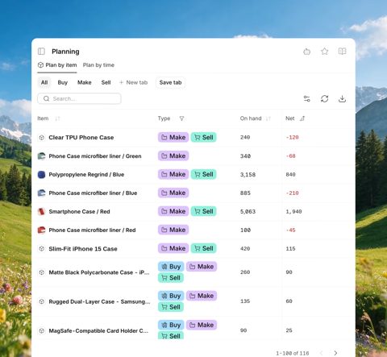Click the Green microfiber liner thumbnail
Viewport: 387px width, 357px height.
[41, 156]
